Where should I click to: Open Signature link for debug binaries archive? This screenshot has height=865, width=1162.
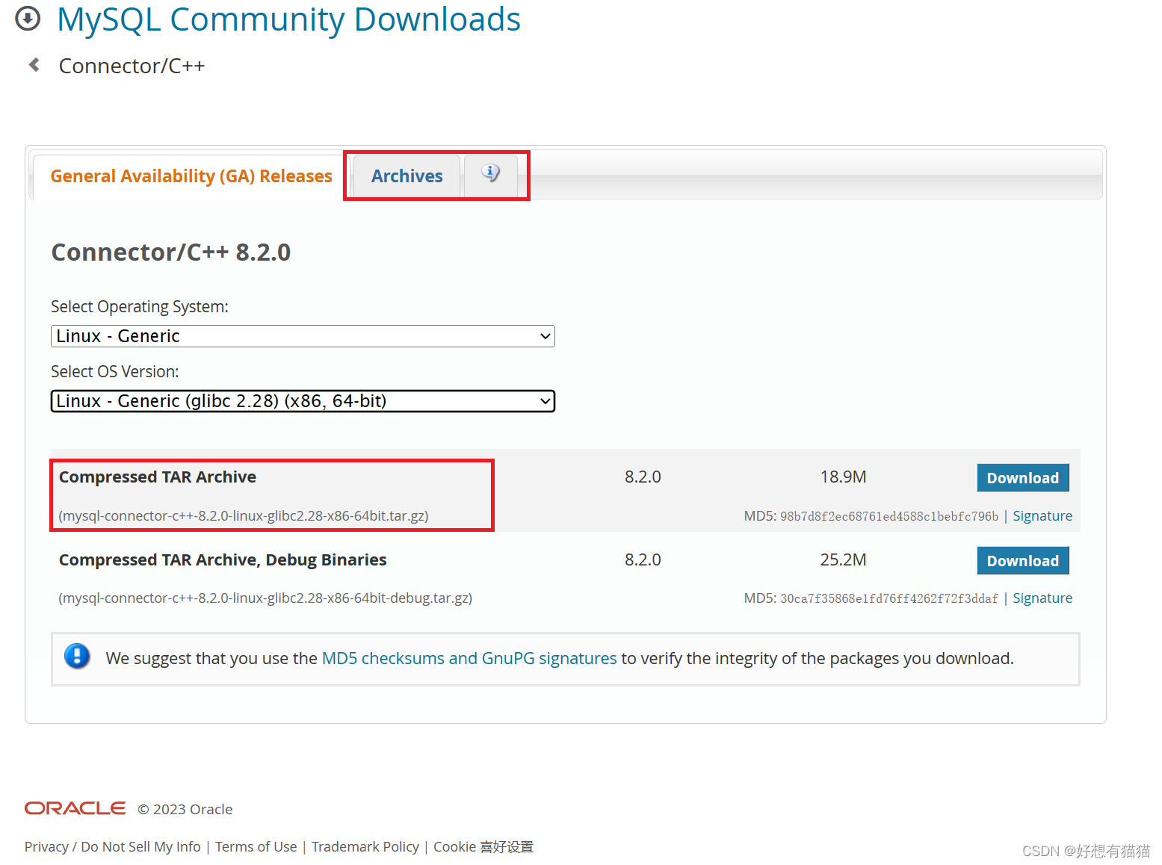click(1042, 598)
